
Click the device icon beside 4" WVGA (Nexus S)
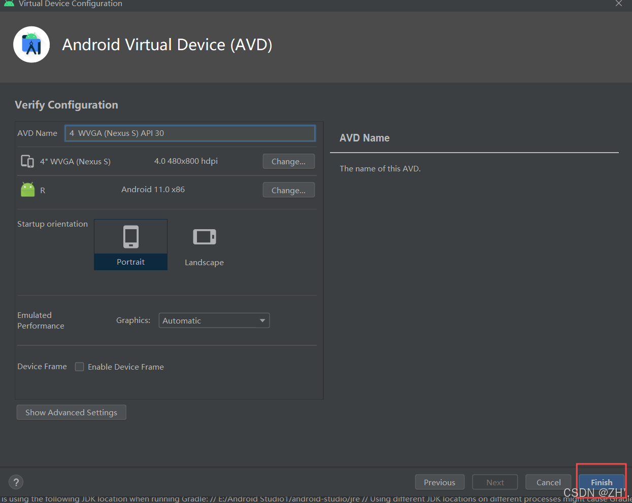pyautogui.click(x=27, y=161)
